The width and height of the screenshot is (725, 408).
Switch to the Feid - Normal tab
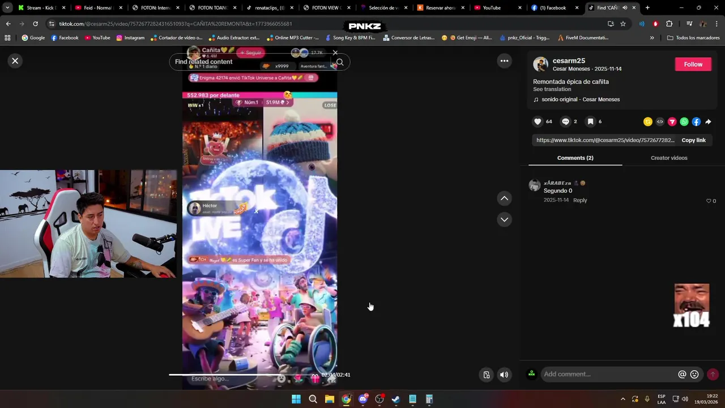tap(97, 8)
